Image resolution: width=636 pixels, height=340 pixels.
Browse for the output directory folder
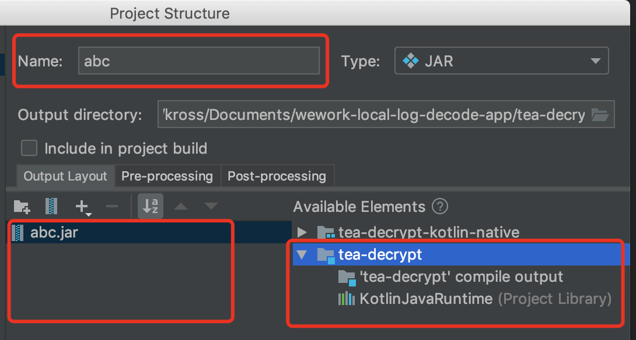coord(600,115)
